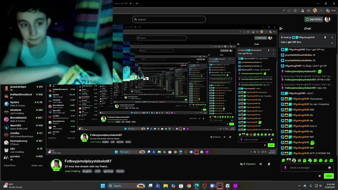Open jasperphipps channel in sidebar
This screenshot has width=338, height=190.
pyautogui.click(x=23, y=88)
